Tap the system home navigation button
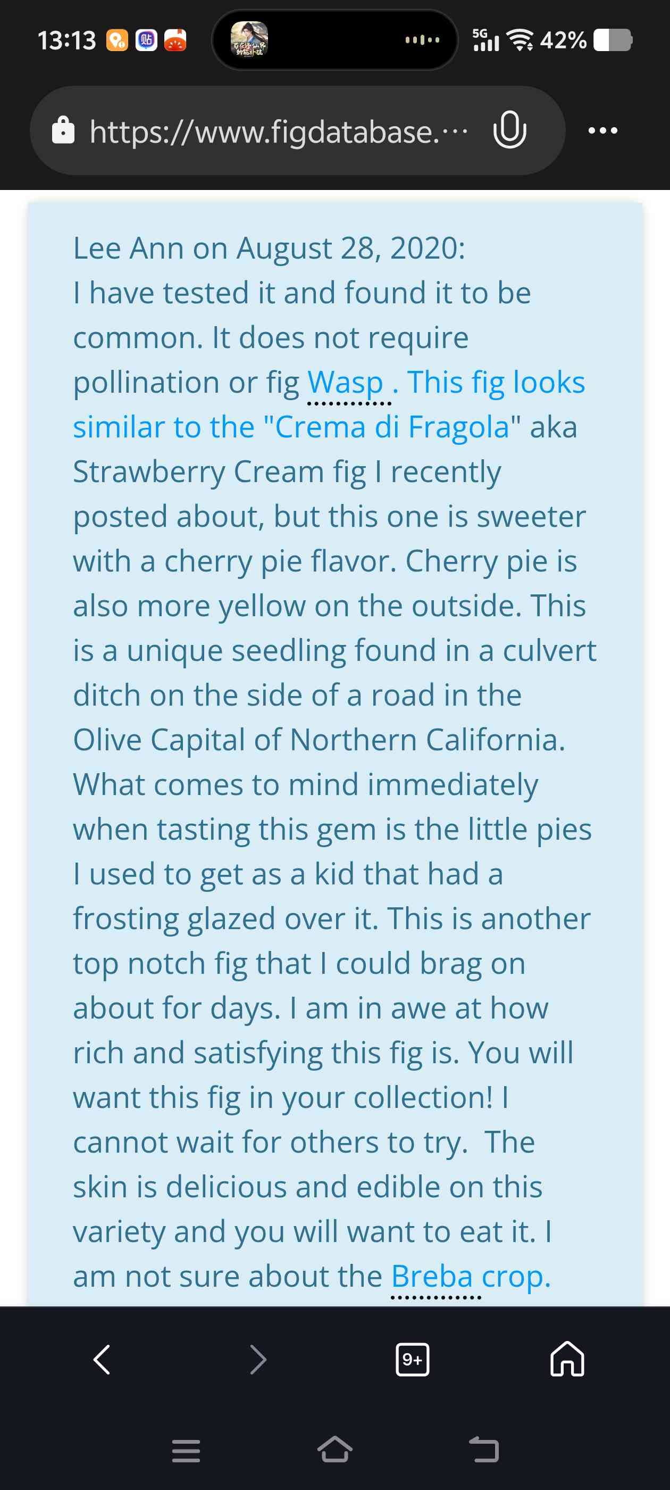Viewport: 670px width, 1490px height. pyautogui.click(x=334, y=1450)
